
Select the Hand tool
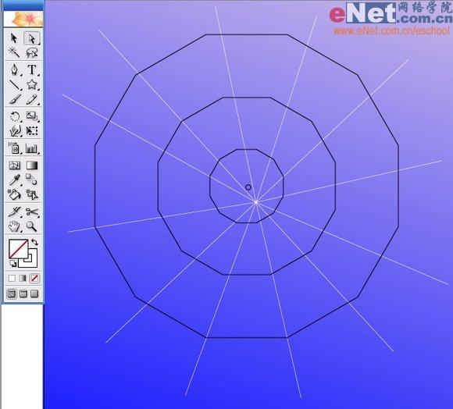14,226
